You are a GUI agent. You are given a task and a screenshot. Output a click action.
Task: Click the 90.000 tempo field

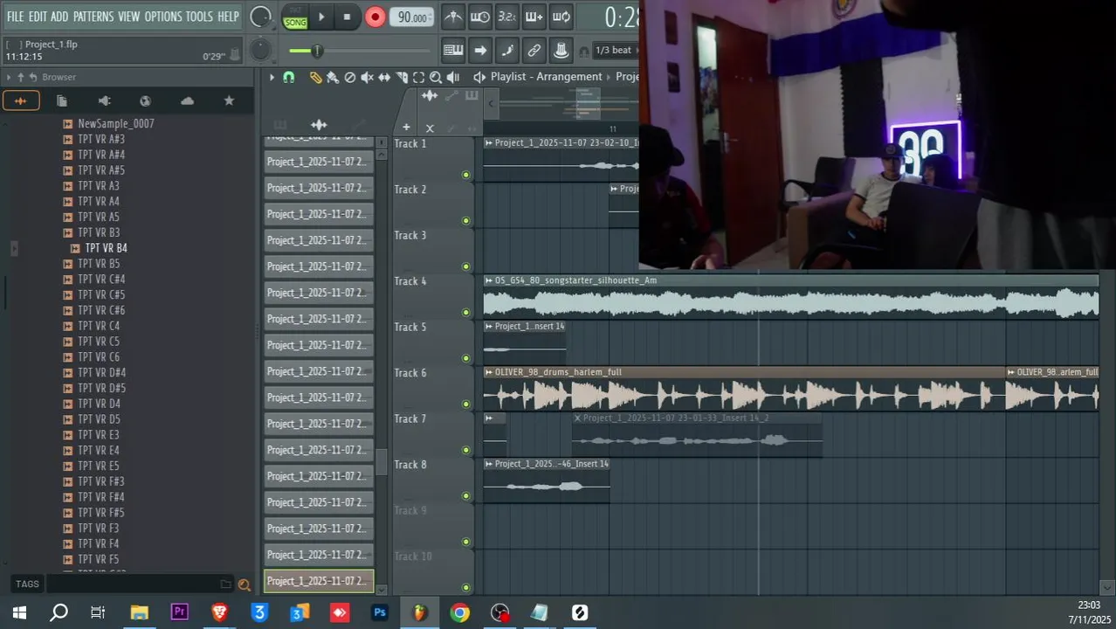[411, 17]
